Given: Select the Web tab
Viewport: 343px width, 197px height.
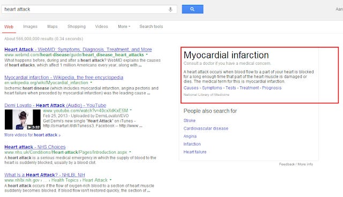Looking at the screenshot, I should (9, 27).
